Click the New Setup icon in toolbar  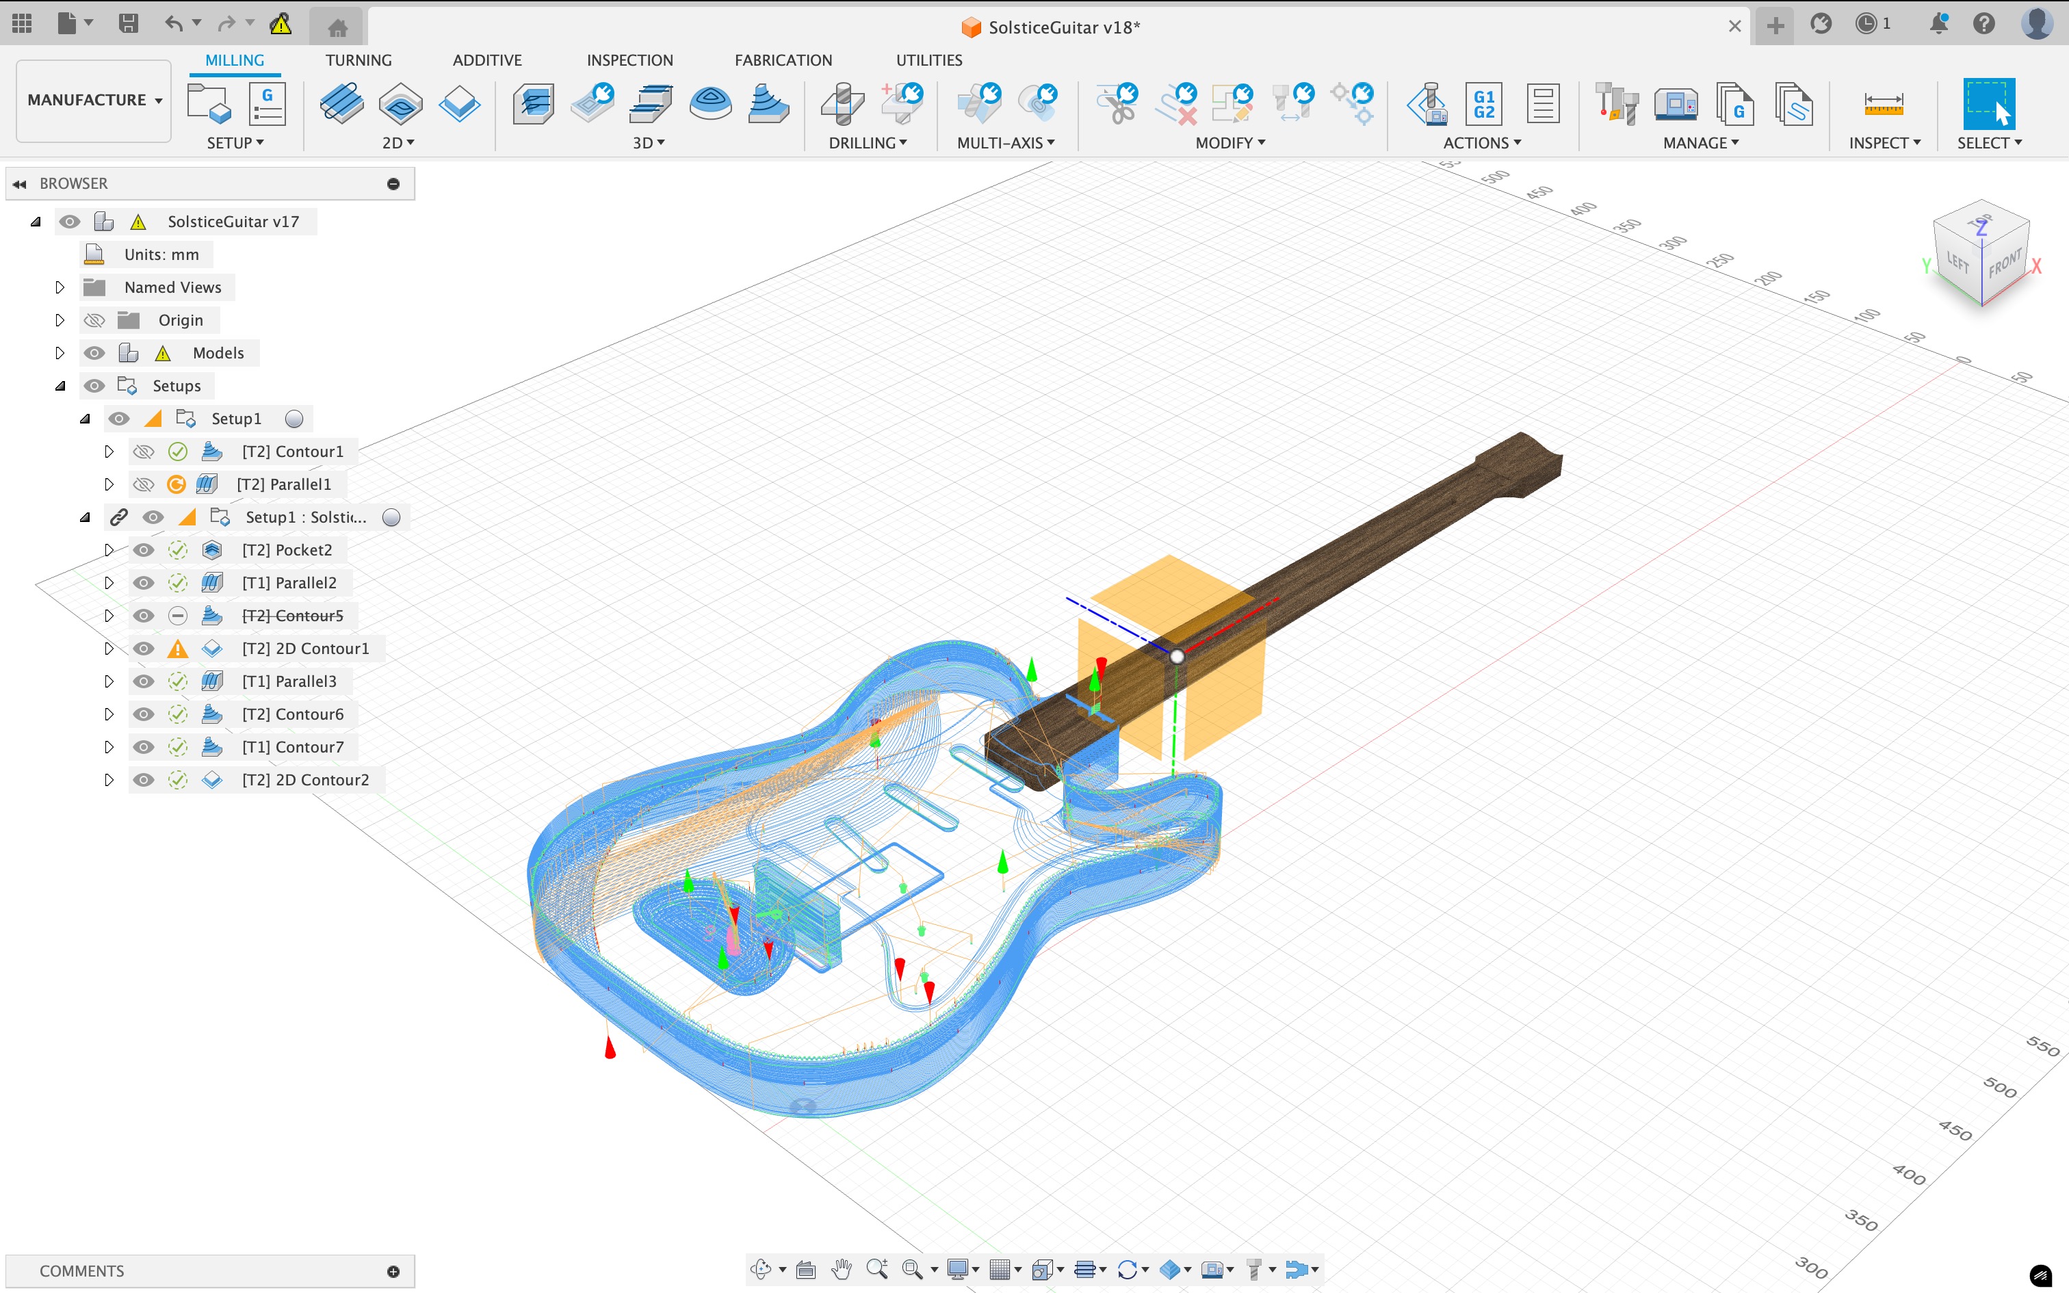click(x=209, y=104)
